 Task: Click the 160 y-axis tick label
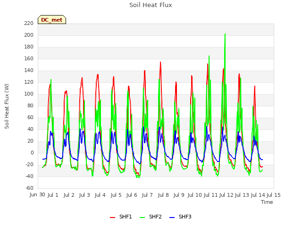click(29, 58)
